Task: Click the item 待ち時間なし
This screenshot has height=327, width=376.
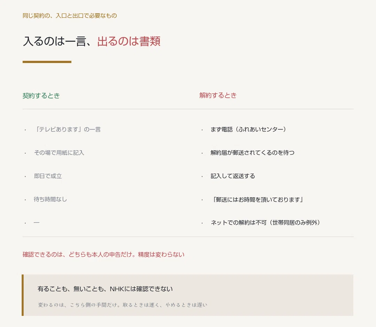Action: [x=50, y=199]
